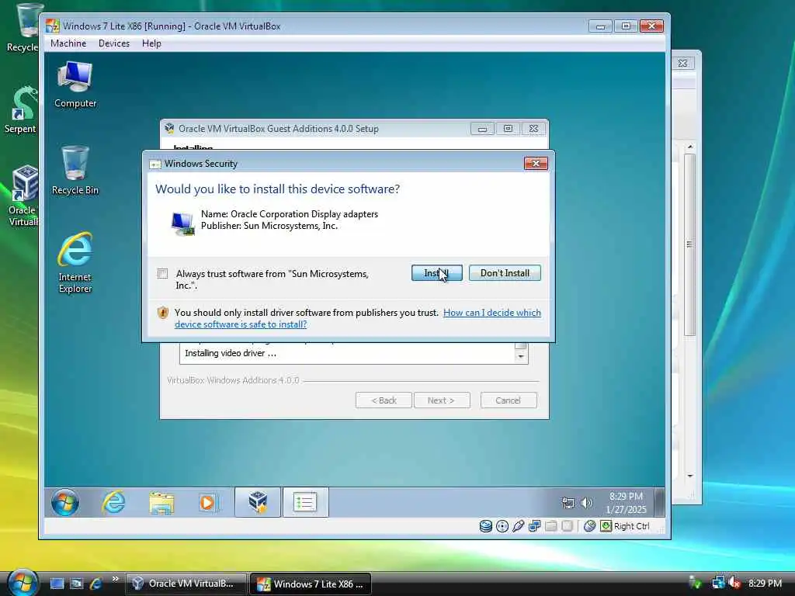The height and width of the screenshot is (596, 795).
Task: Select the Oracle VirtualBox host desktop shortcut
Action: [23, 196]
